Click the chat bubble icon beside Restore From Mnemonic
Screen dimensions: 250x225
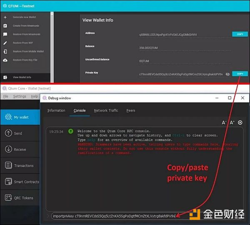point(5,34)
